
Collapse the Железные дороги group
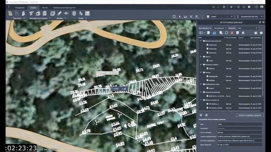click(x=201, y=65)
